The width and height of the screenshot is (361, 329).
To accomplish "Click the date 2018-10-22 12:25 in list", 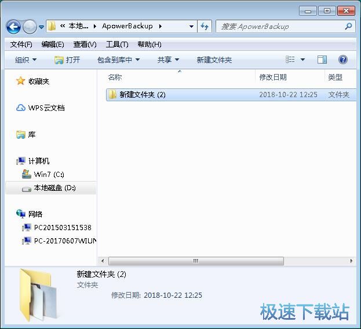I will point(288,95).
